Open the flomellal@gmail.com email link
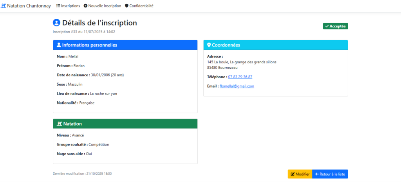This screenshot has height=185, width=401. point(237,86)
